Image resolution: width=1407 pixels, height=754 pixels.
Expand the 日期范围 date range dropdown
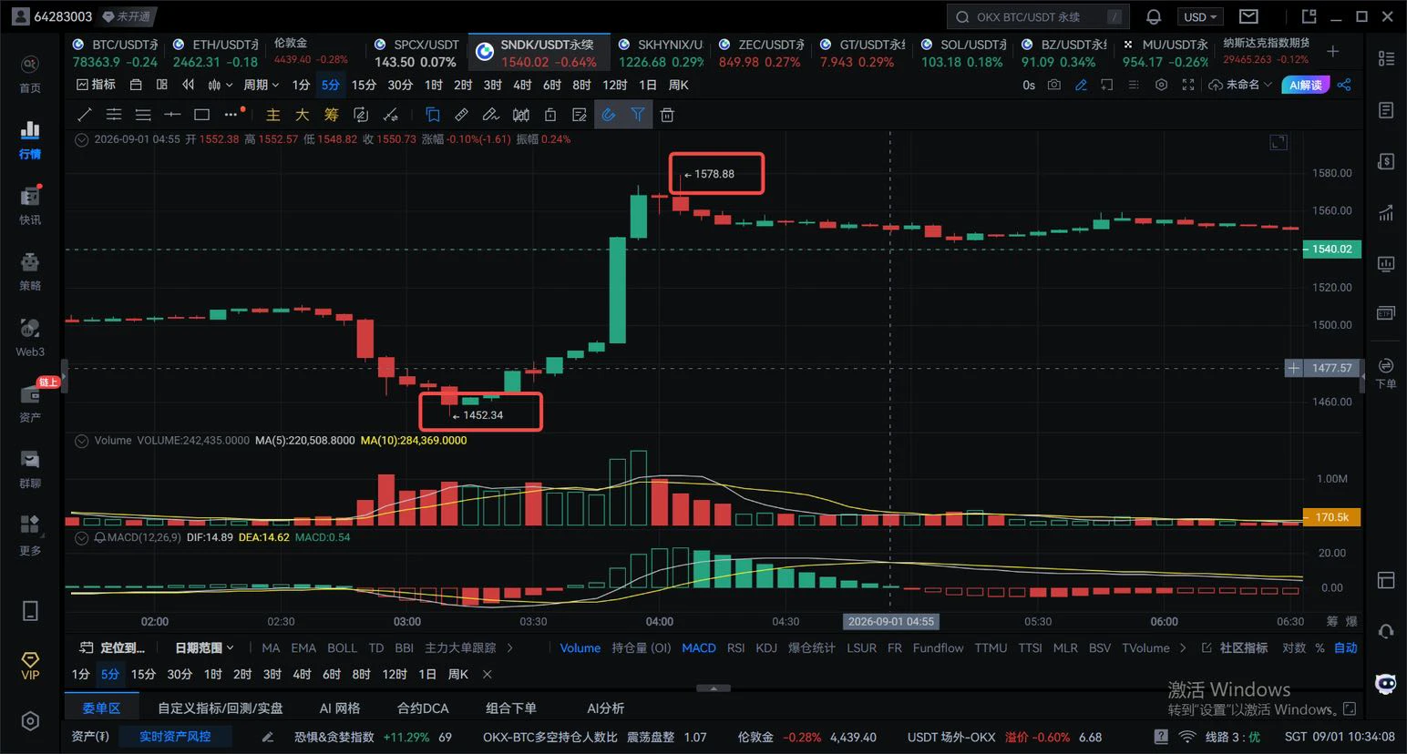coord(204,648)
